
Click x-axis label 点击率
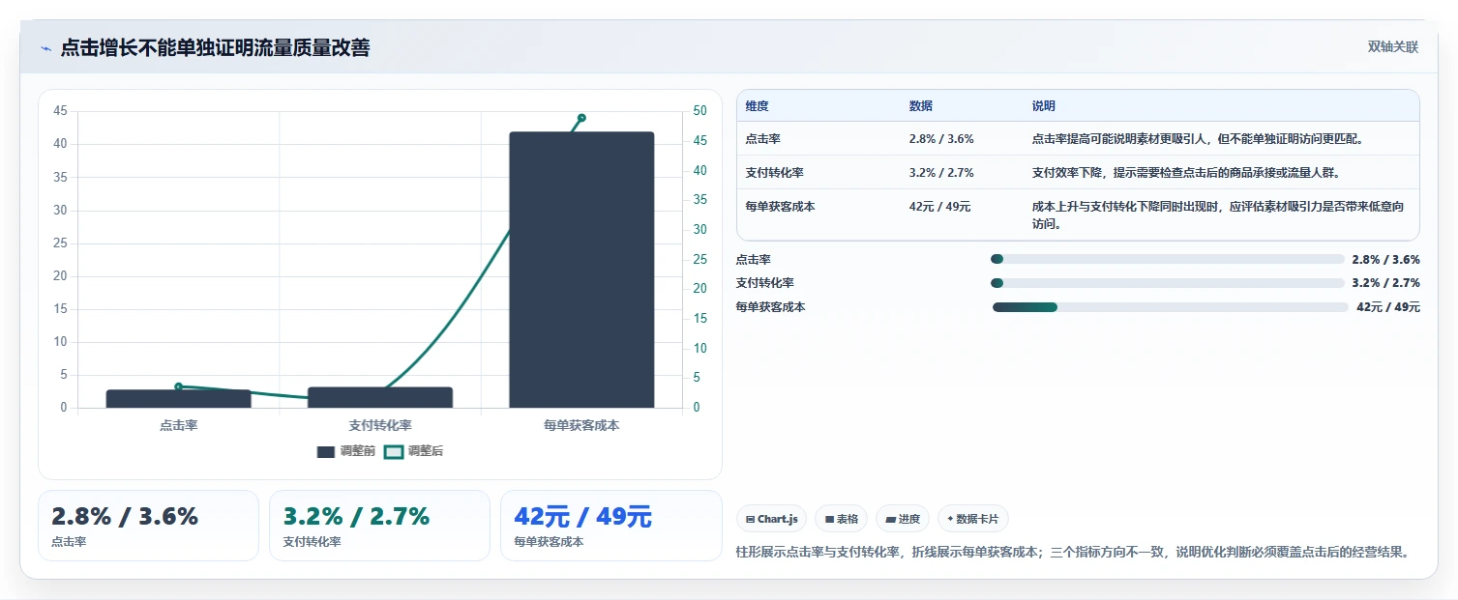[178, 425]
